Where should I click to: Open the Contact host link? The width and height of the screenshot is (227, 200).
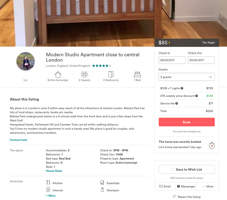19,140
